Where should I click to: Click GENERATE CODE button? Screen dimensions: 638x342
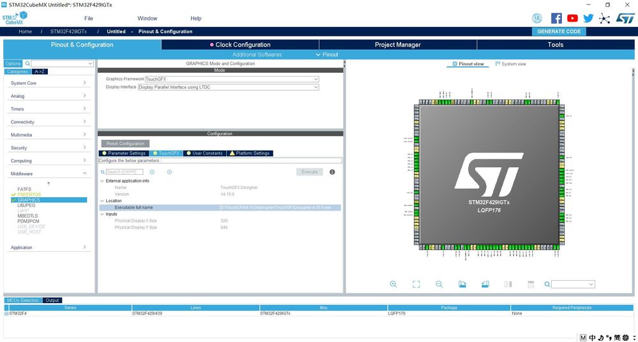[559, 32]
